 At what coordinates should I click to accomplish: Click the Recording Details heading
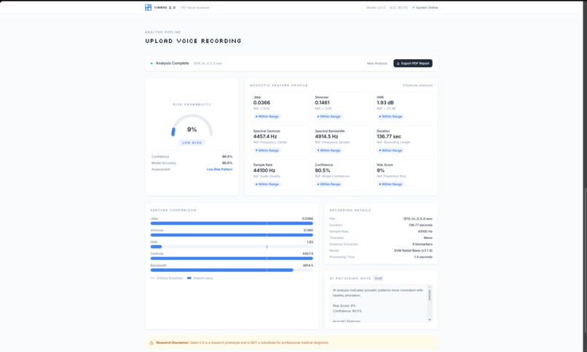coord(350,210)
